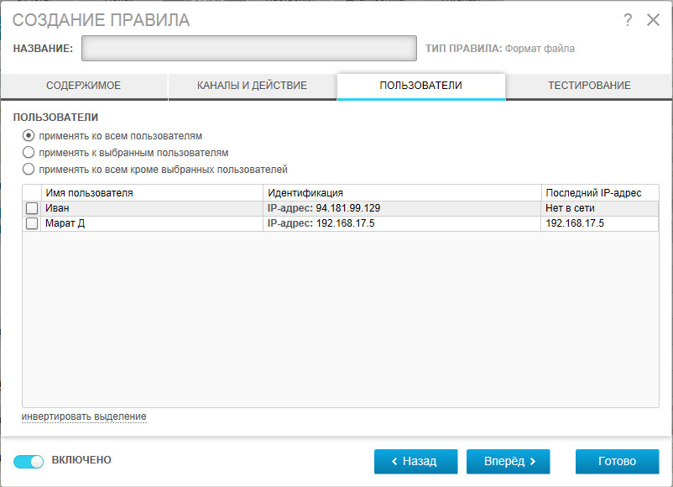Viewport: 673px width, 487px height.
Task: Click the Нет в сети cell
Action: coord(600,208)
